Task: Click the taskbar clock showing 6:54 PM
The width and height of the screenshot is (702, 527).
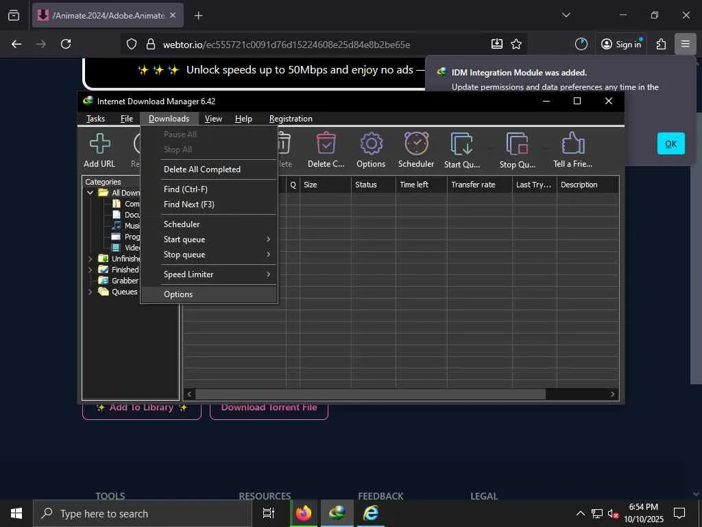Action: pos(643,513)
